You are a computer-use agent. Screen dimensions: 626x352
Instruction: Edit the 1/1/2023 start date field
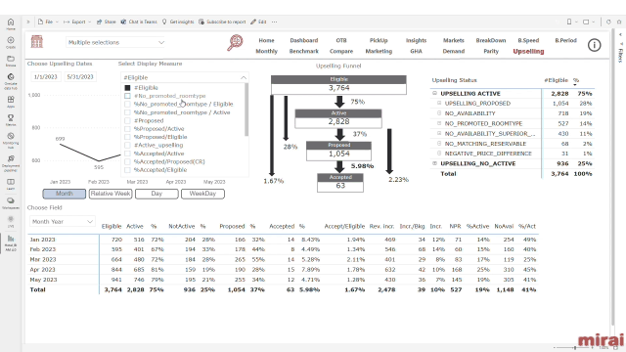tap(46, 76)
